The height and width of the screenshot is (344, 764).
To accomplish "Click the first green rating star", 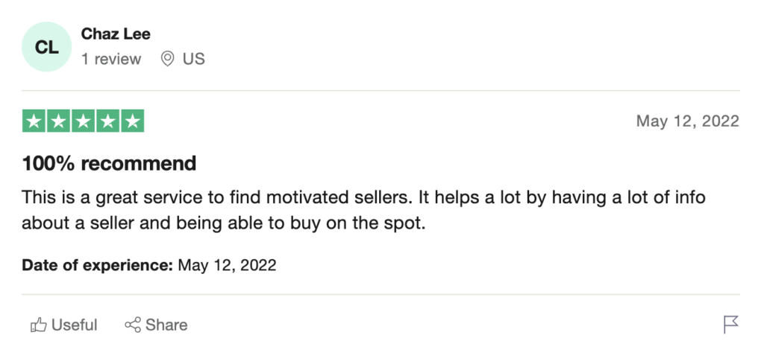I will [x=34, y=121].
